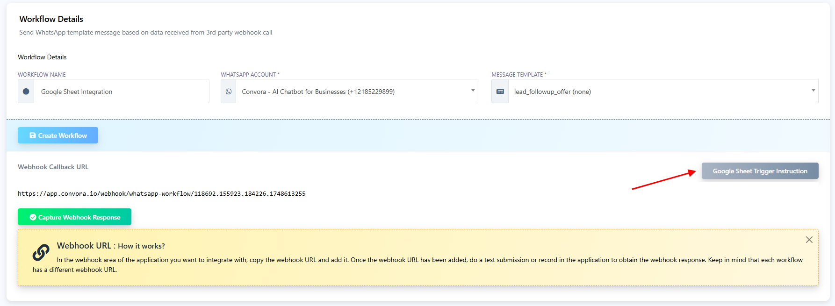Screen dimensions: 835x306
Task: Click Capture Webhook Response button
Action: (x=74, y=217)
